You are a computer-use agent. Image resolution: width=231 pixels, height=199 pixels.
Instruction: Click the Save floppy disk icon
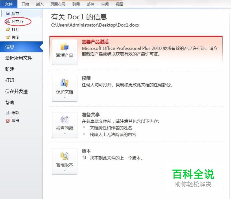[x=8, y=13]
